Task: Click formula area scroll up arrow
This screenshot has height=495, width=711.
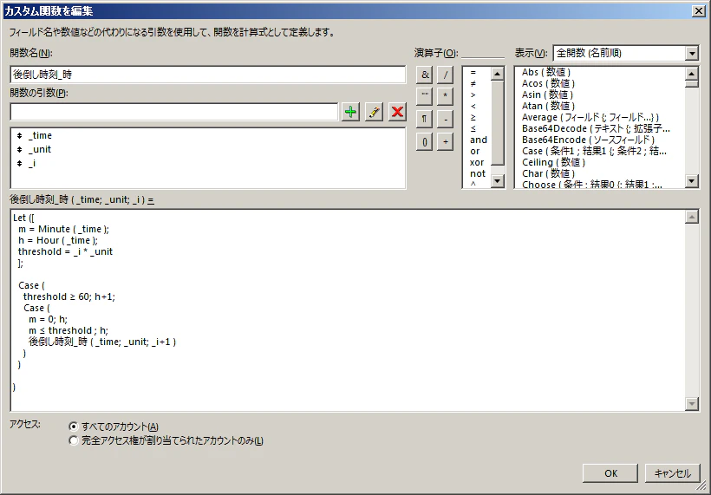Action: 692,217
